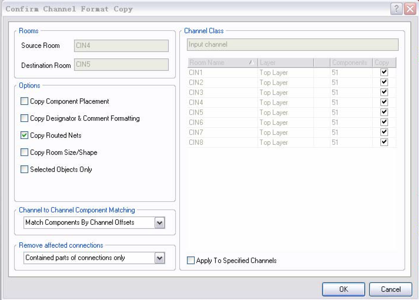Enable Copy Component Placement

24,101
